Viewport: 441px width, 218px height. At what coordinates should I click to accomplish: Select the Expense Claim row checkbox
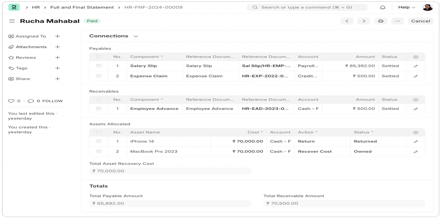click(x=99, y=76)
